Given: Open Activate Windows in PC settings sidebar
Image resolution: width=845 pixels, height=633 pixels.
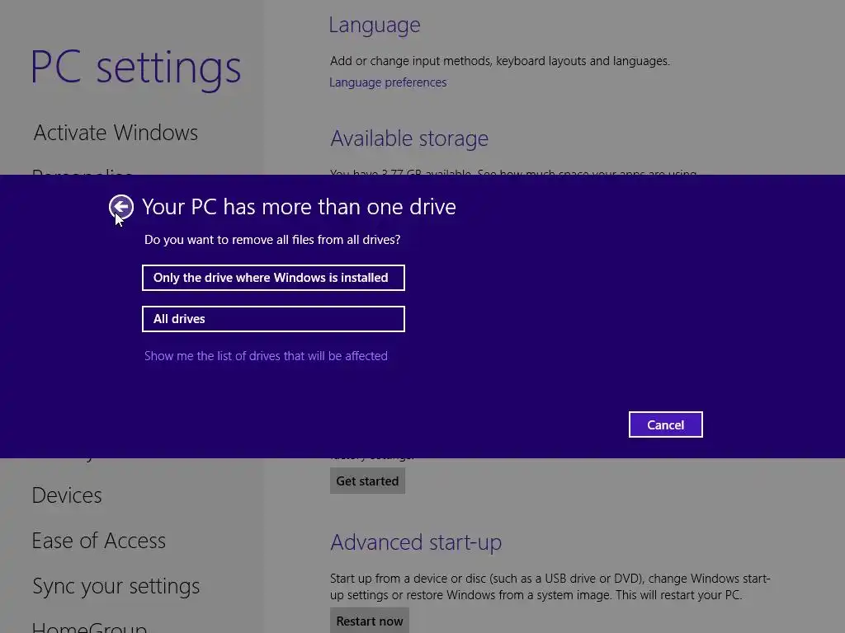Looking at the screenshot, I should point(116,133).
